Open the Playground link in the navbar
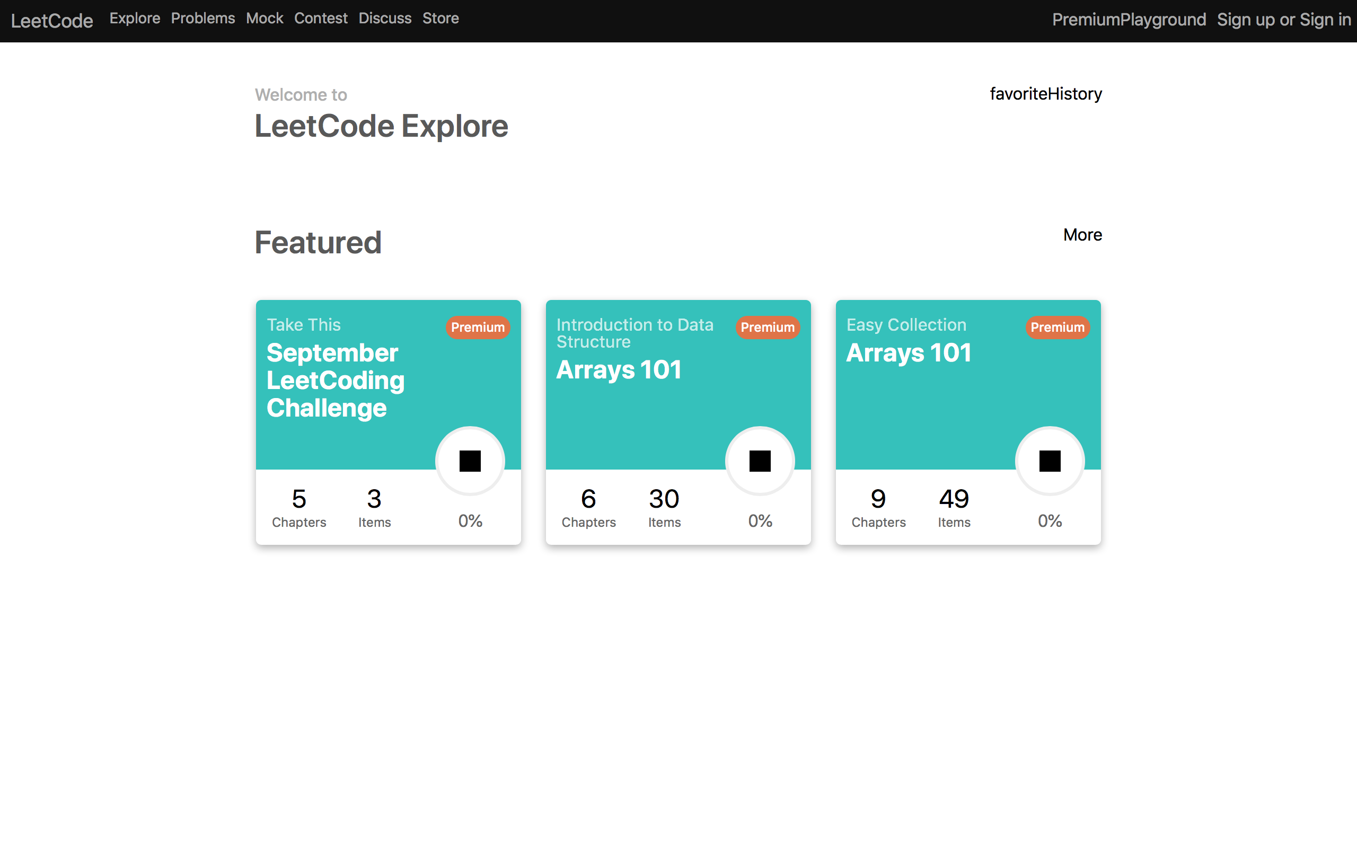The width and height of the screenshot is (1357, 848). [1163, 20]
